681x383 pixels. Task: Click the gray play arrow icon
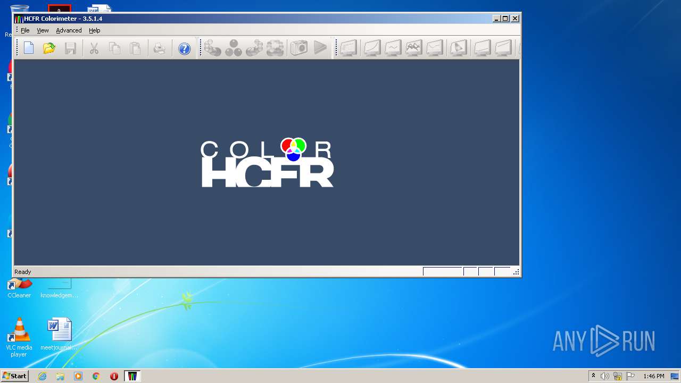(320, 48)
